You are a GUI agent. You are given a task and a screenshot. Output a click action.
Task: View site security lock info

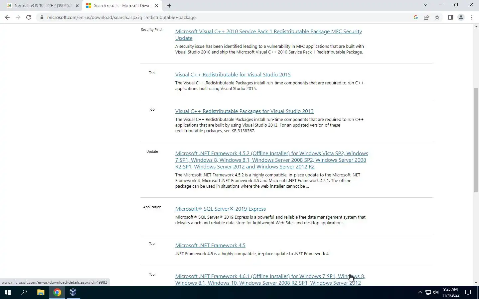(42, 17)
